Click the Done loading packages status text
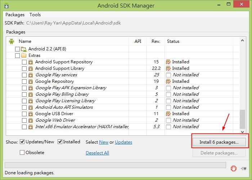Image resolution: width=252 pixels, height=180 pixels. 30,173
